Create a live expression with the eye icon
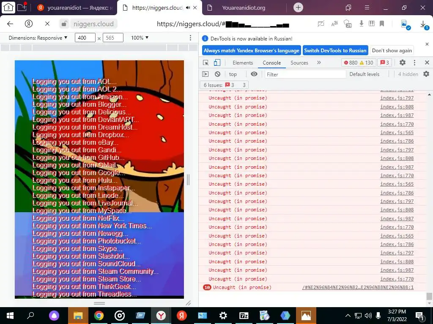 click(x=254, y=74)
